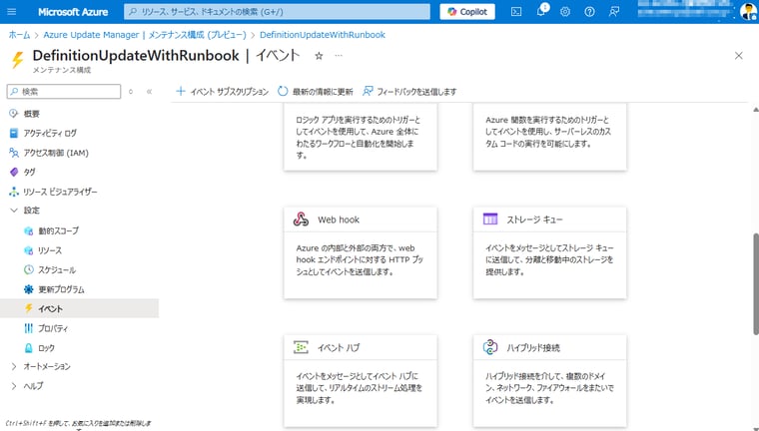The width and height of the screenshot is (759, 431).
Task: Select the ストレージ キュー card
Action: coord(549,253)
